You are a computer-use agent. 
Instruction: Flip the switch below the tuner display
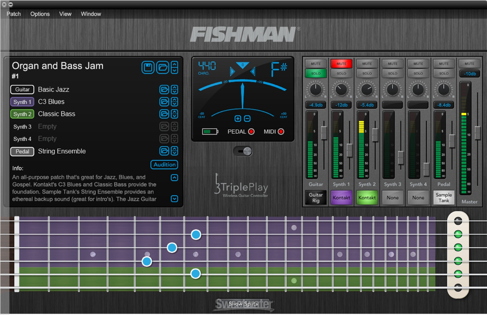243,151
